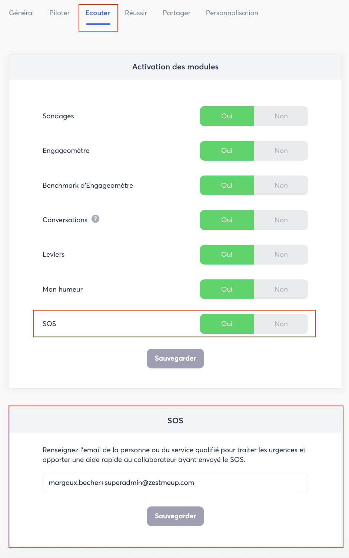Click the Conversations help question mark icon
The image size is (349, 558).
[96, 219]
